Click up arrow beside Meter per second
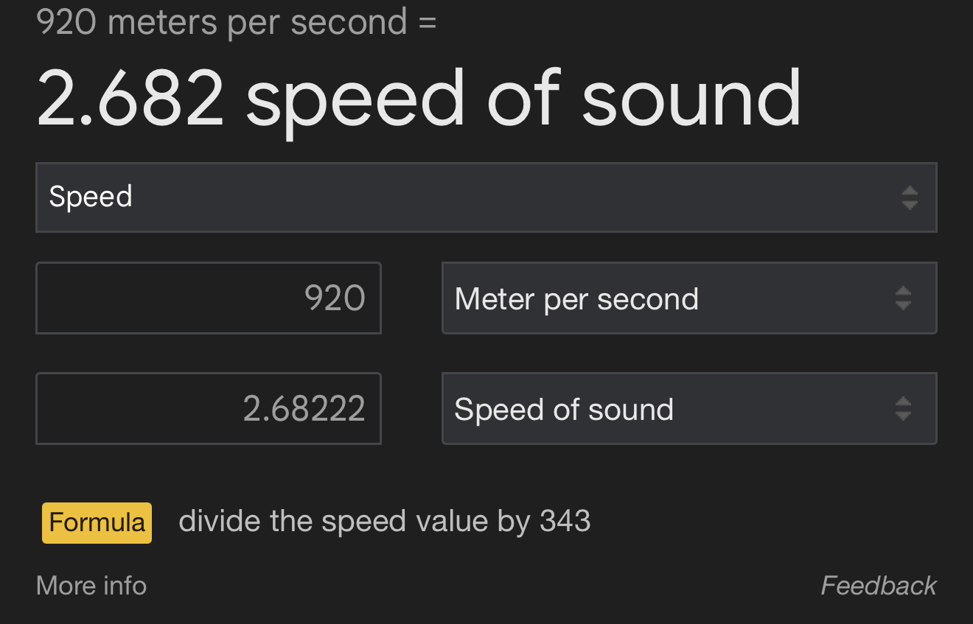This screenshot has height=624, width=973. click(903, 291)
